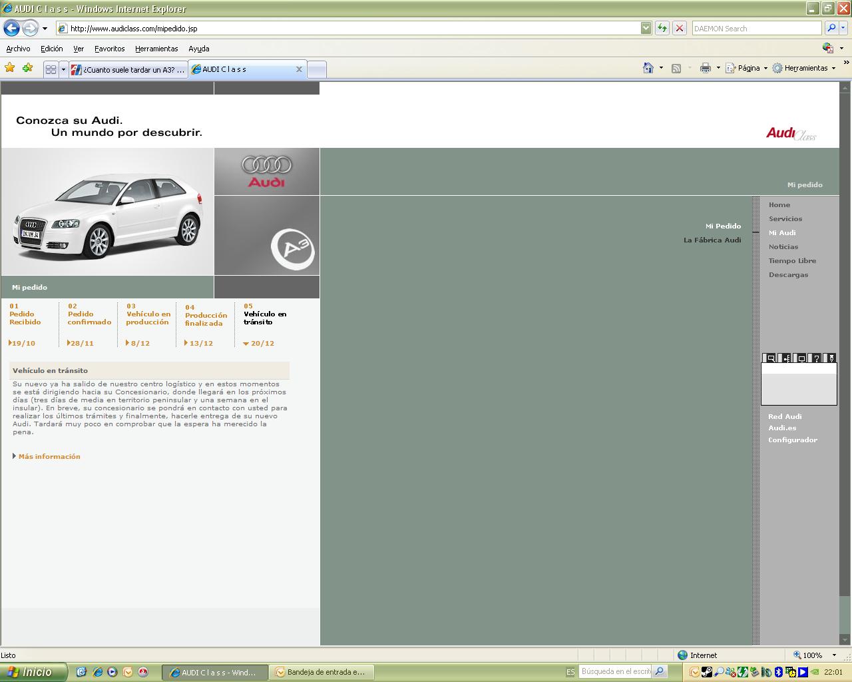Viewport: 852px width, 682px height.
Task: Open Descargas in Audi Class menu
Action: click(x=788, y=274)
